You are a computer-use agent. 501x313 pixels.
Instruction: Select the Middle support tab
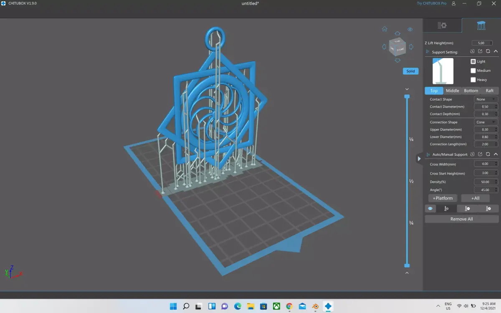(x=453, y=91)
